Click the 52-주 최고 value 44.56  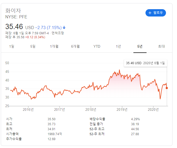(135, 129)
